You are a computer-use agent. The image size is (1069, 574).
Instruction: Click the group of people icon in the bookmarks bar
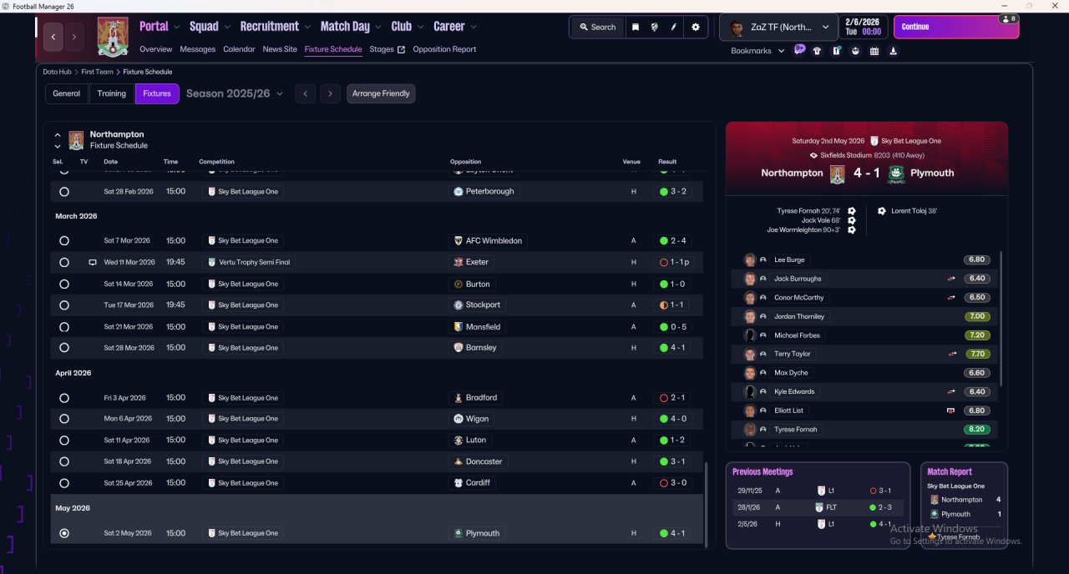(855, 51)
